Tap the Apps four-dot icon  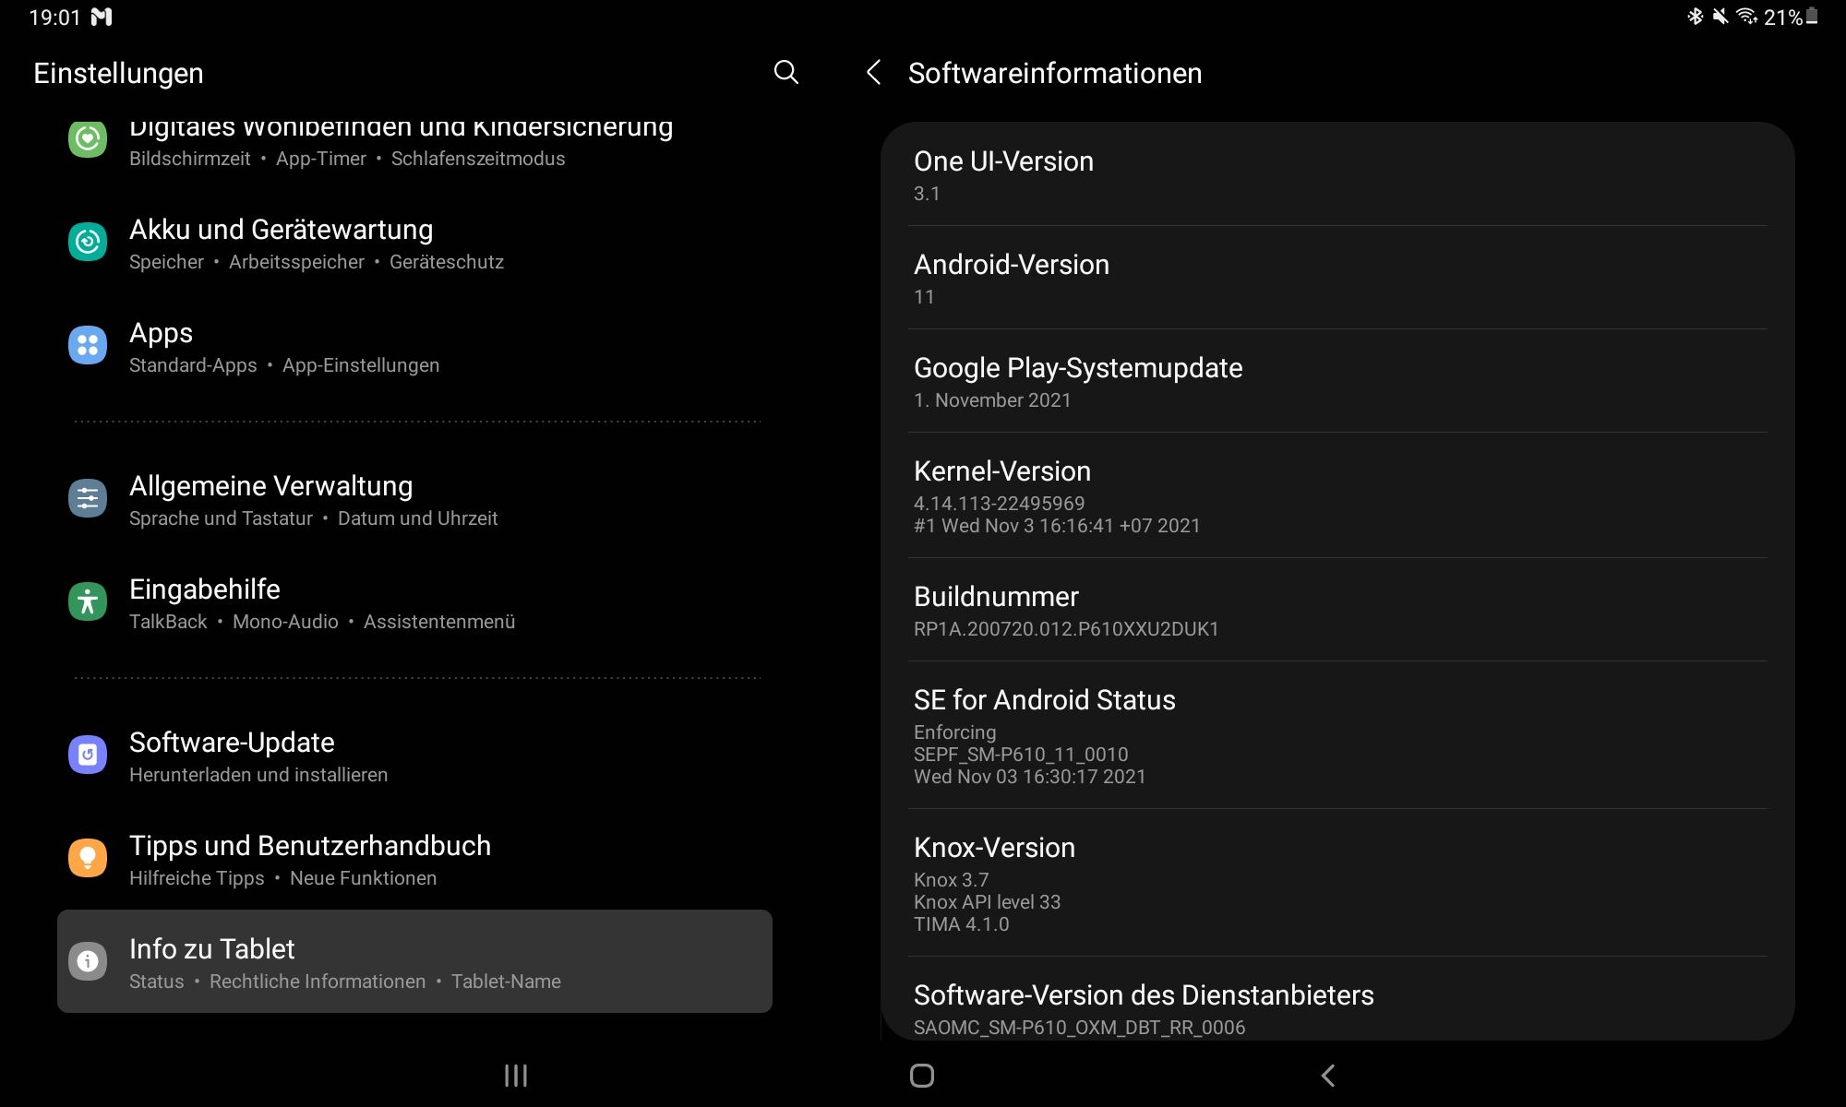coord(88,346)
